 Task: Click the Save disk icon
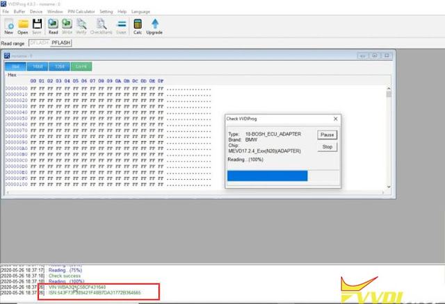pyautogui.click(x=37, y=26)
